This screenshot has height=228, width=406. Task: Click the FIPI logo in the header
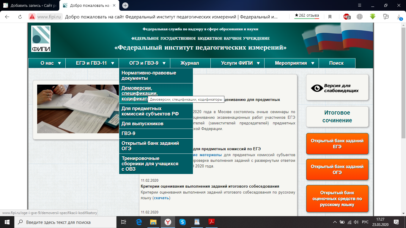pos(41,39)
